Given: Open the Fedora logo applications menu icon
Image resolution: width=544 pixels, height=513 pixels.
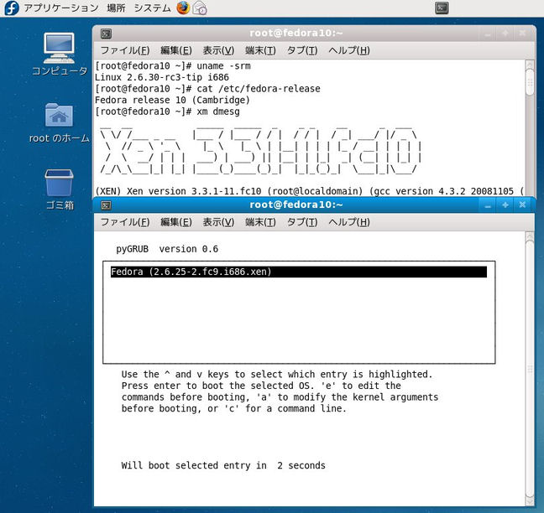Looking at the screenshot, I should pyautogui.click(x=12, y=8).
